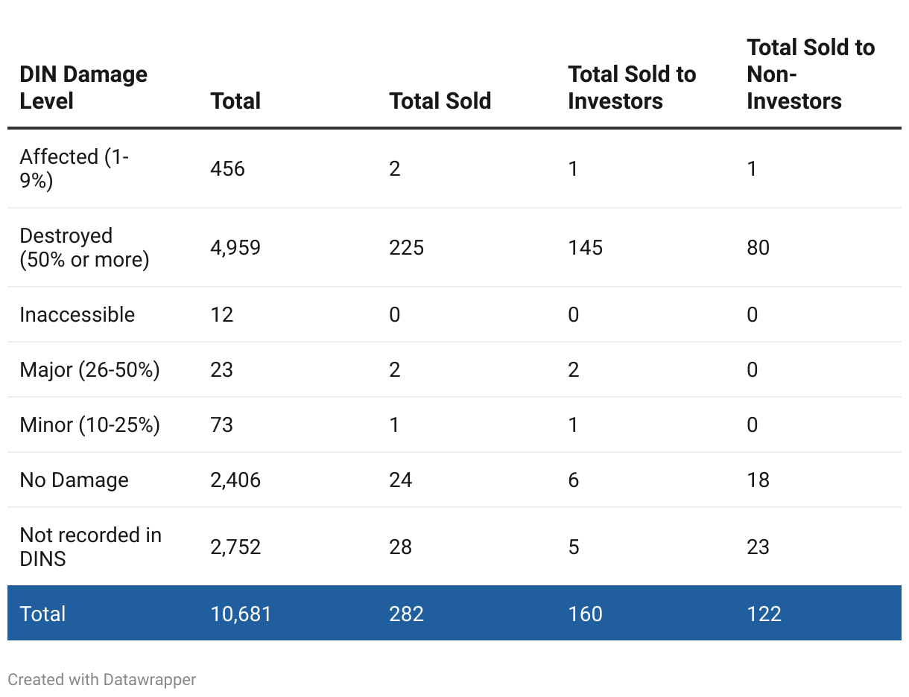Click the Affected (1-9%) row label

74,169
